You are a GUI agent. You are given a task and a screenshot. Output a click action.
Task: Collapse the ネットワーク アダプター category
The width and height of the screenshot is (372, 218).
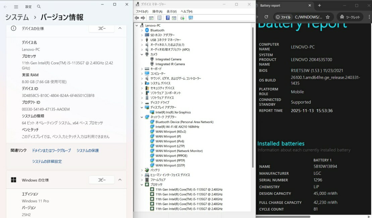coord(142,117)
